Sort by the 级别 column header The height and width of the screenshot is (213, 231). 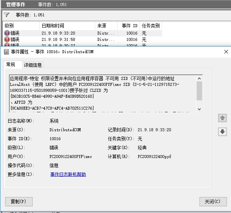[x=21, y=26]
